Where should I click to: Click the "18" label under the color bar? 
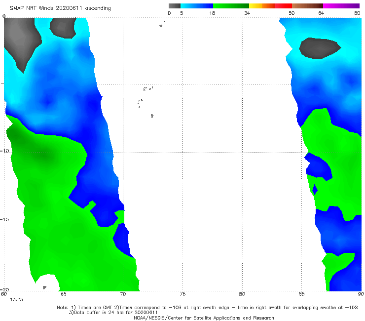pyautogui.click(x=212, y=13)
